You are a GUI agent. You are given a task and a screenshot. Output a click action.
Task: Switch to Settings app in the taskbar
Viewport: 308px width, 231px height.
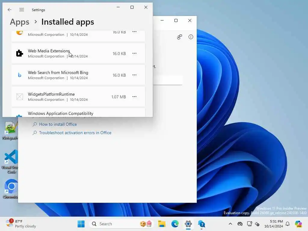[188, 224]
